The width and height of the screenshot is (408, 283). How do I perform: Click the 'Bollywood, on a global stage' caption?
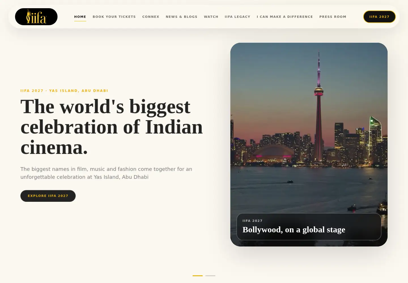click(294, 230)
